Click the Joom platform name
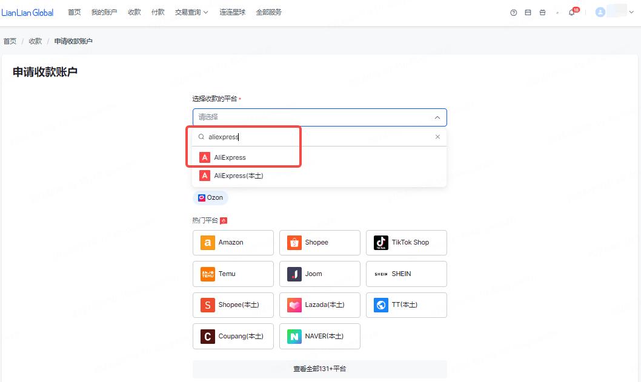Image resolution: width=641 pixels, height=382 pixels. point(314,274)
